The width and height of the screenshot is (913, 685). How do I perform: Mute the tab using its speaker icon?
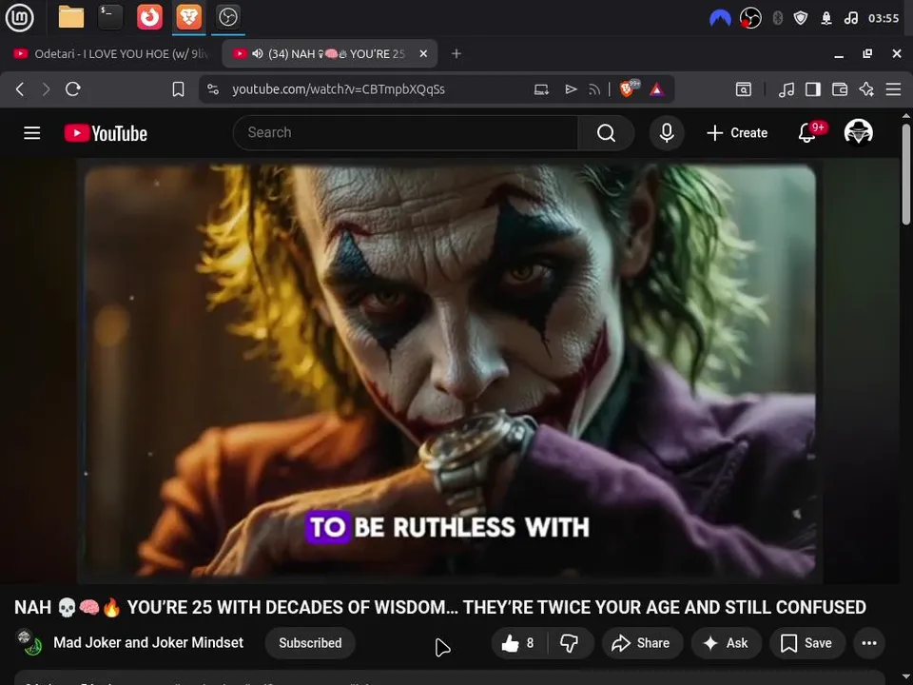[x=258, y=53]
